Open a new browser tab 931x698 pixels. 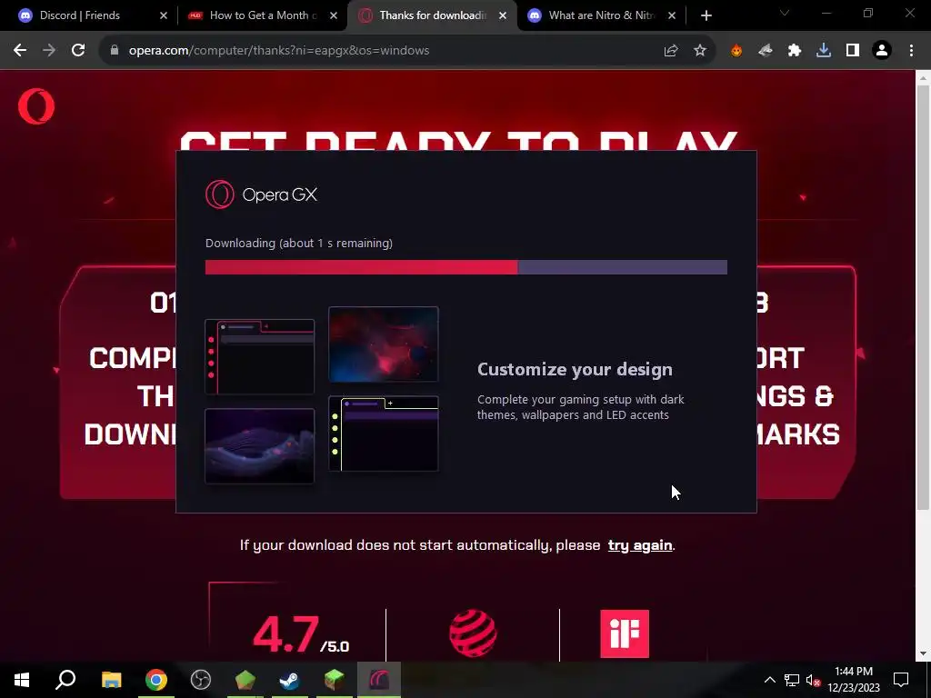click(706, 16)
